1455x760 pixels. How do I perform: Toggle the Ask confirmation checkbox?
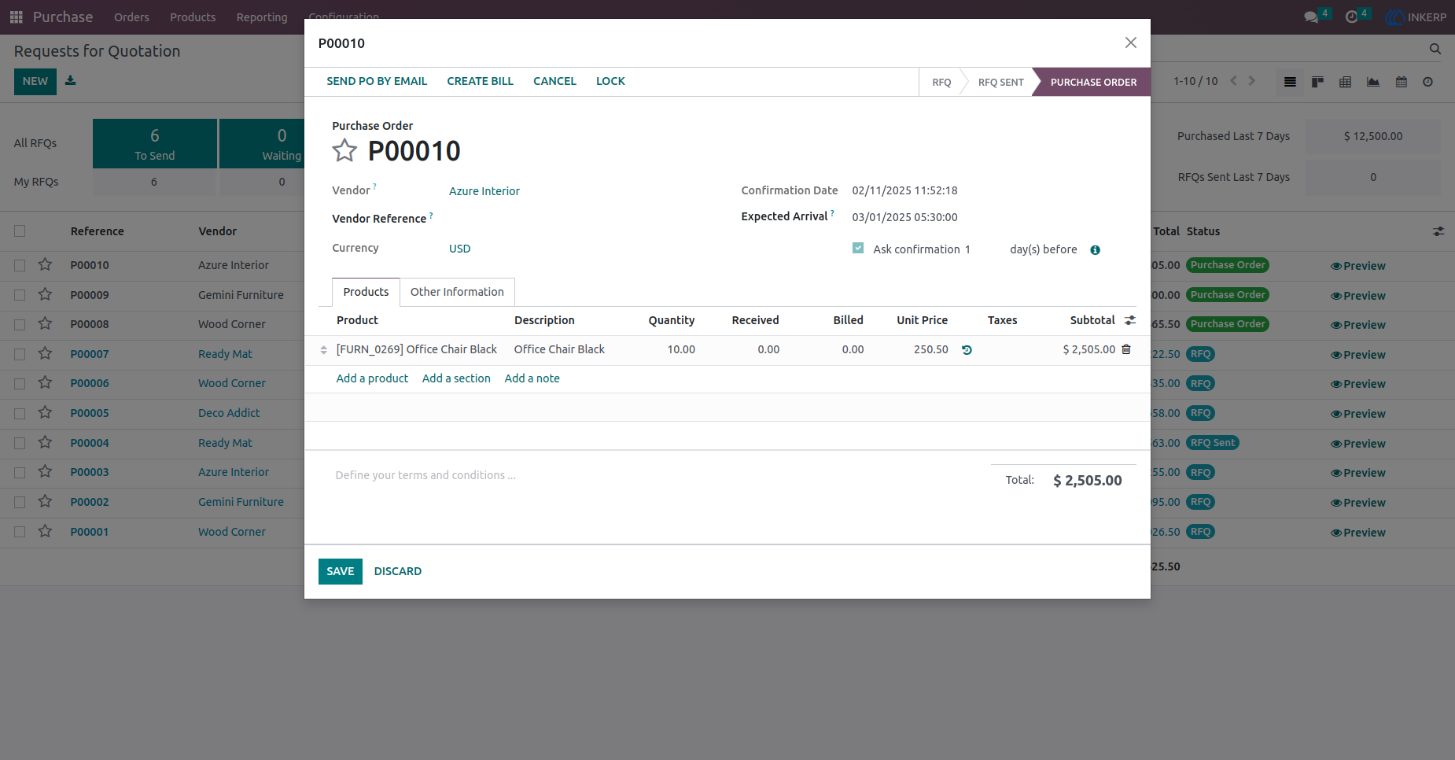pos(858,249)
